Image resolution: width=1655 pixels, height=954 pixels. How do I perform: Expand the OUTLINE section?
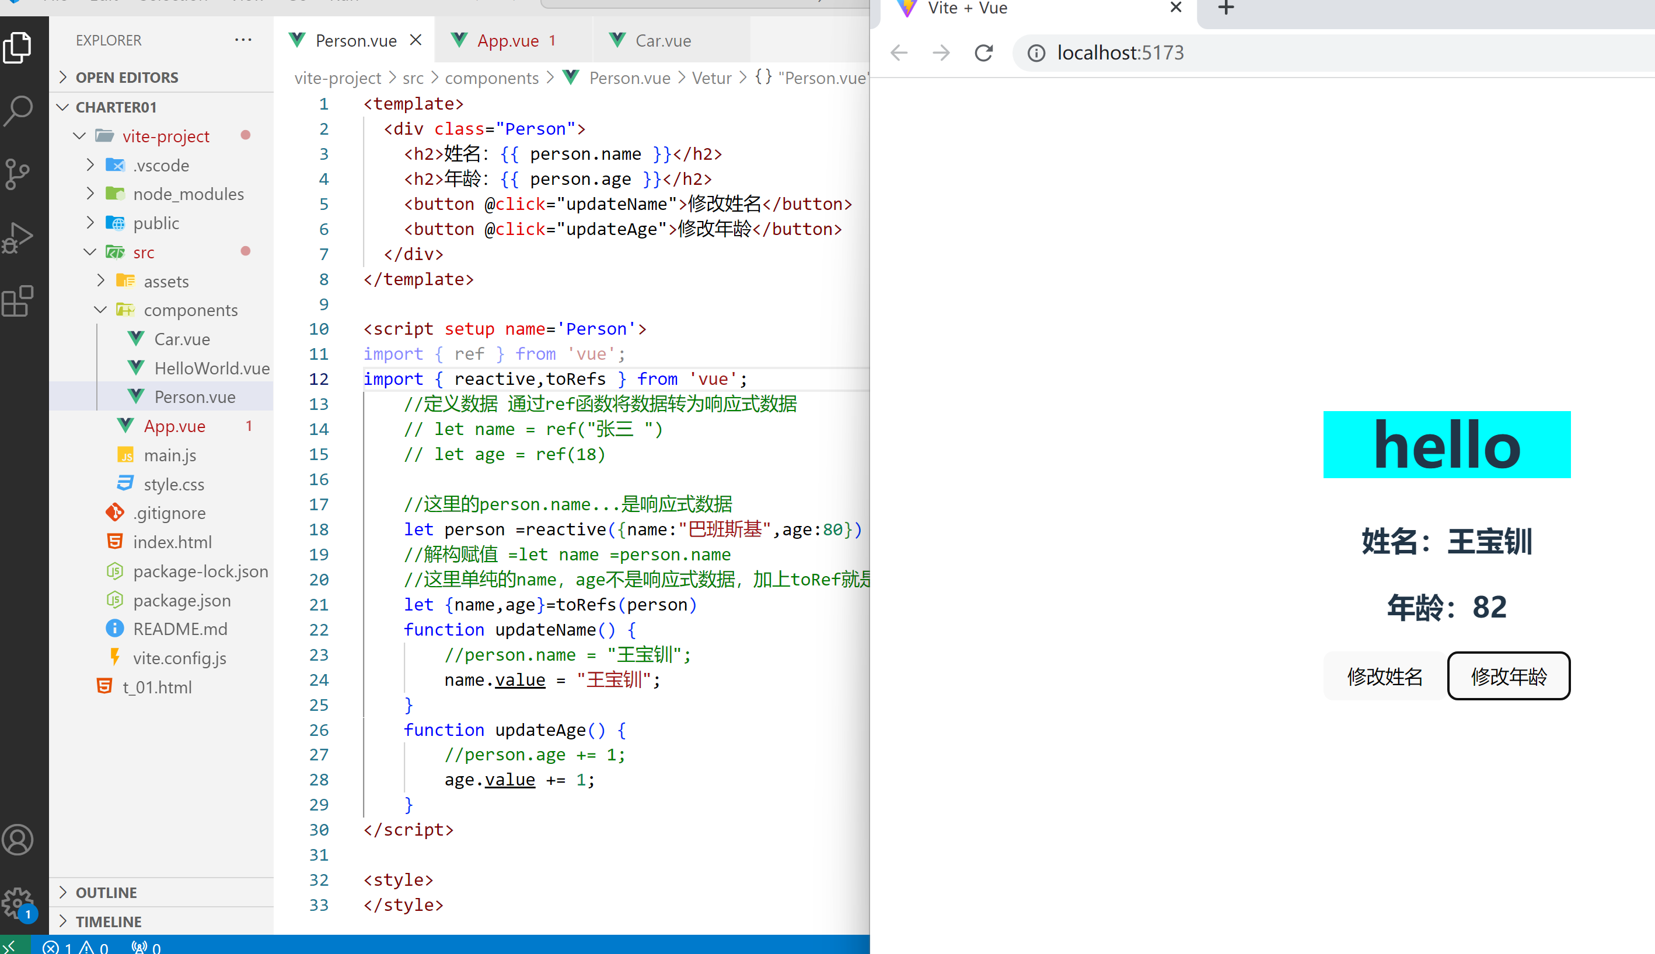[161, 892]
